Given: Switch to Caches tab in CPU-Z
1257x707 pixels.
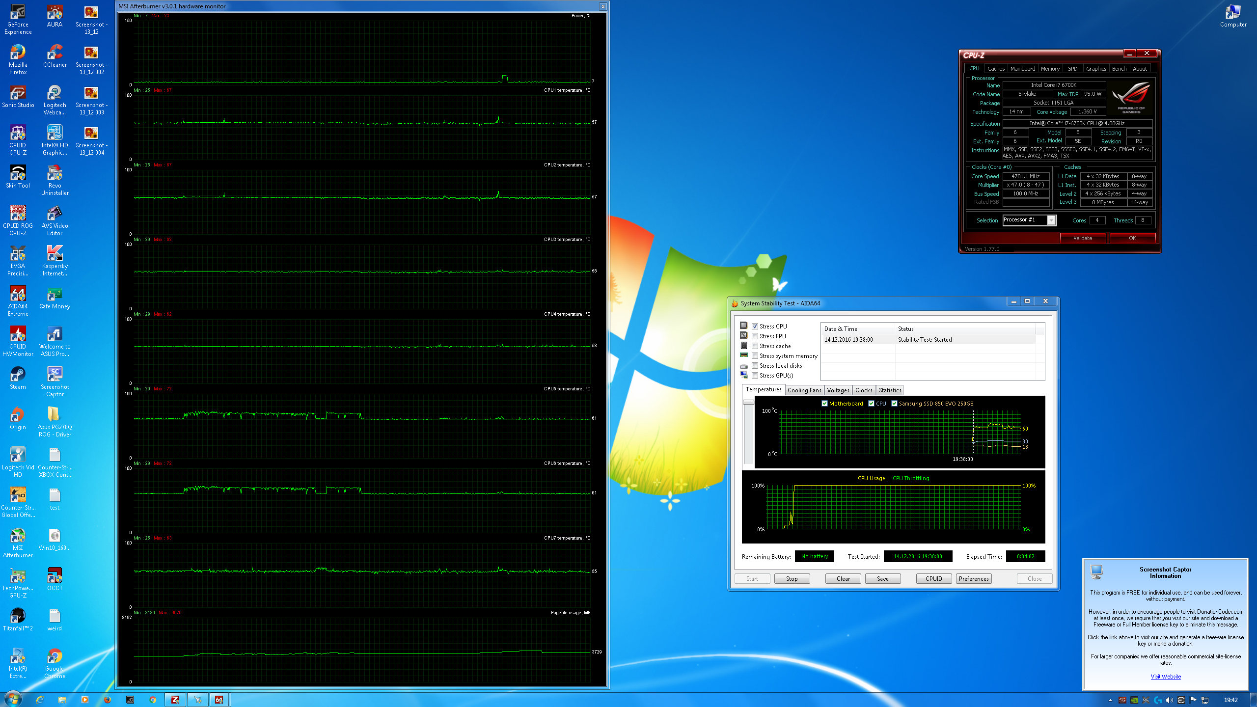Looking at the screenshot, I should pos(996,69).
